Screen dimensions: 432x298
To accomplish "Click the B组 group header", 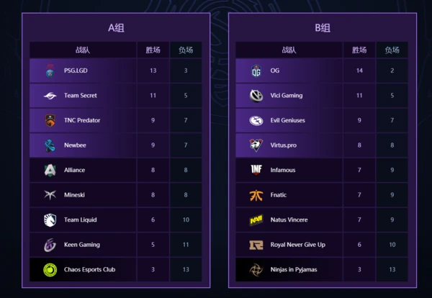I will (x=323, y=28).
